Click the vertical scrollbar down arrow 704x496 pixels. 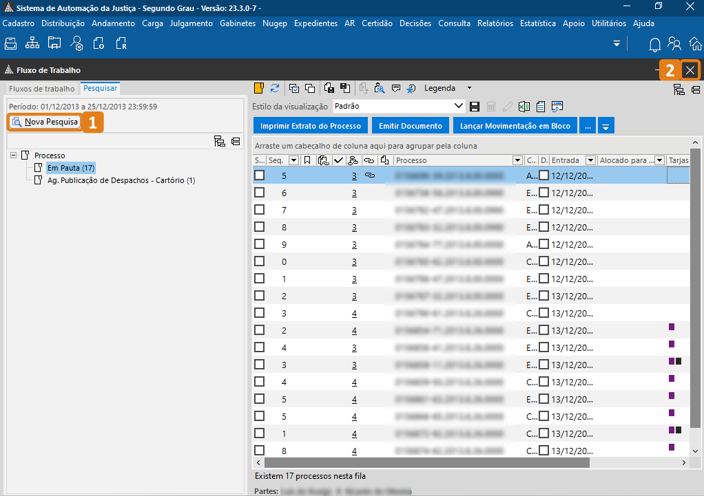[695, 451]
